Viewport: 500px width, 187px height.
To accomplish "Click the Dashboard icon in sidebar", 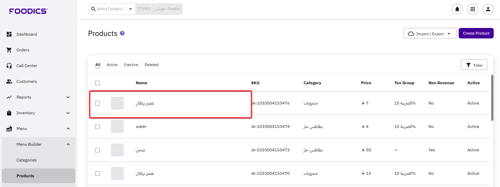I will (9, 34).
